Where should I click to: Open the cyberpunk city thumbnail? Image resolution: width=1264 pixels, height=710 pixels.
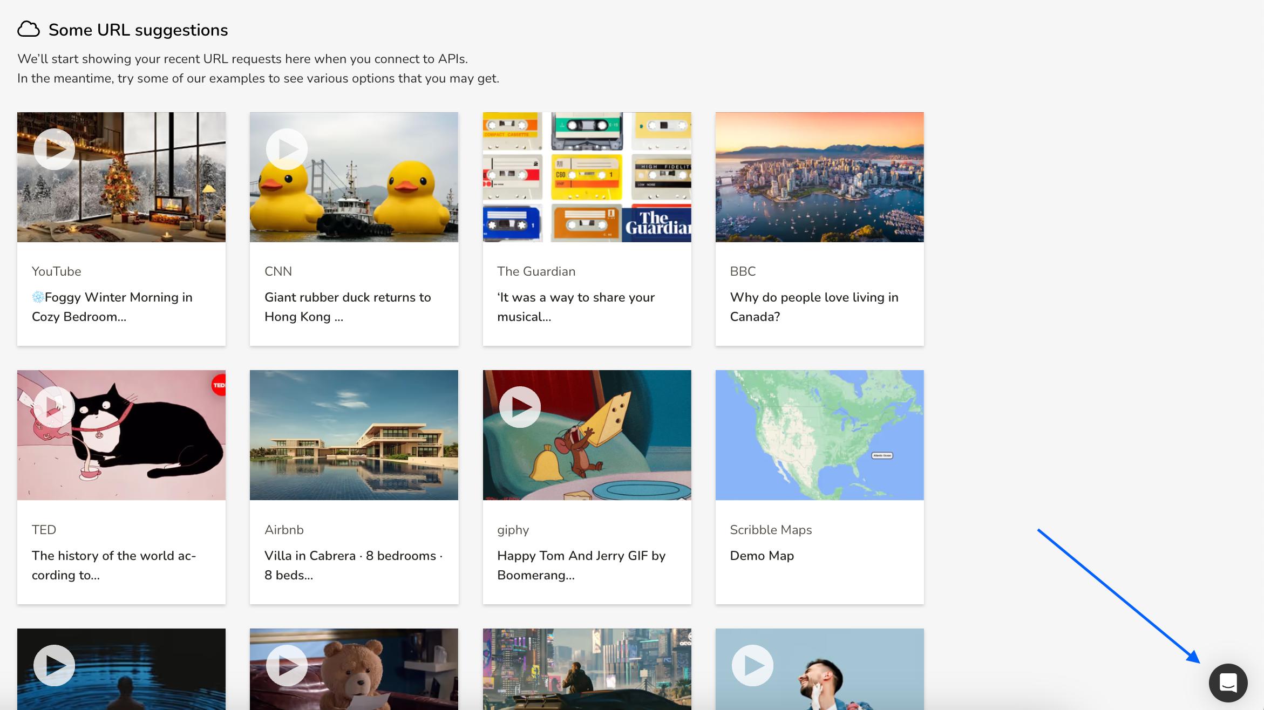(587, 669)
